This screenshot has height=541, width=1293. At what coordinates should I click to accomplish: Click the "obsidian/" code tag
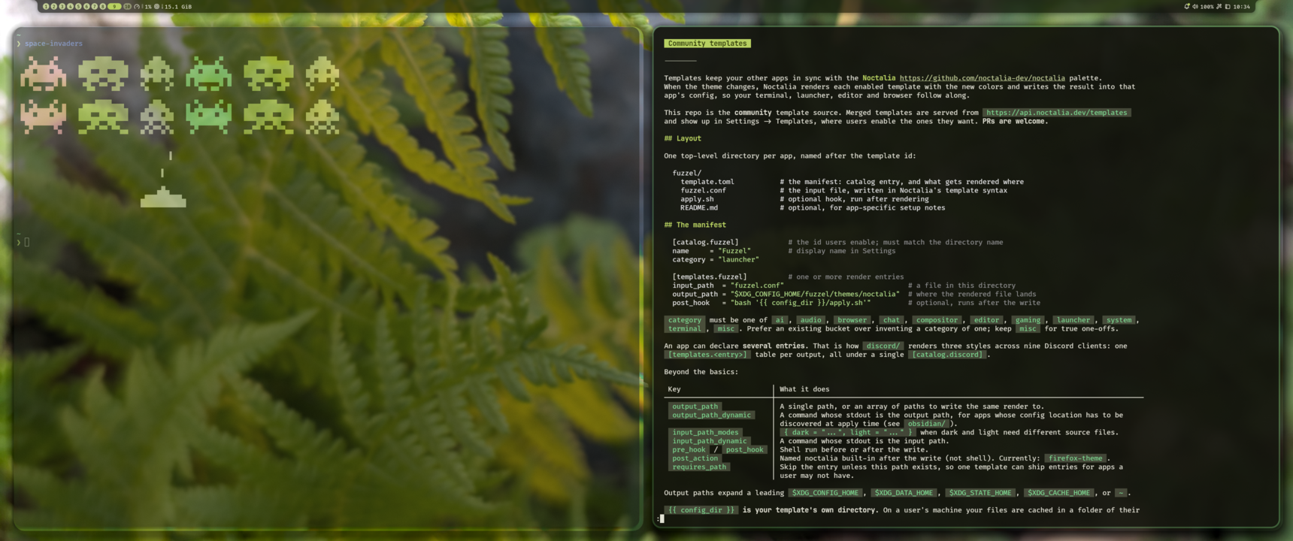(x=926, y=424)
